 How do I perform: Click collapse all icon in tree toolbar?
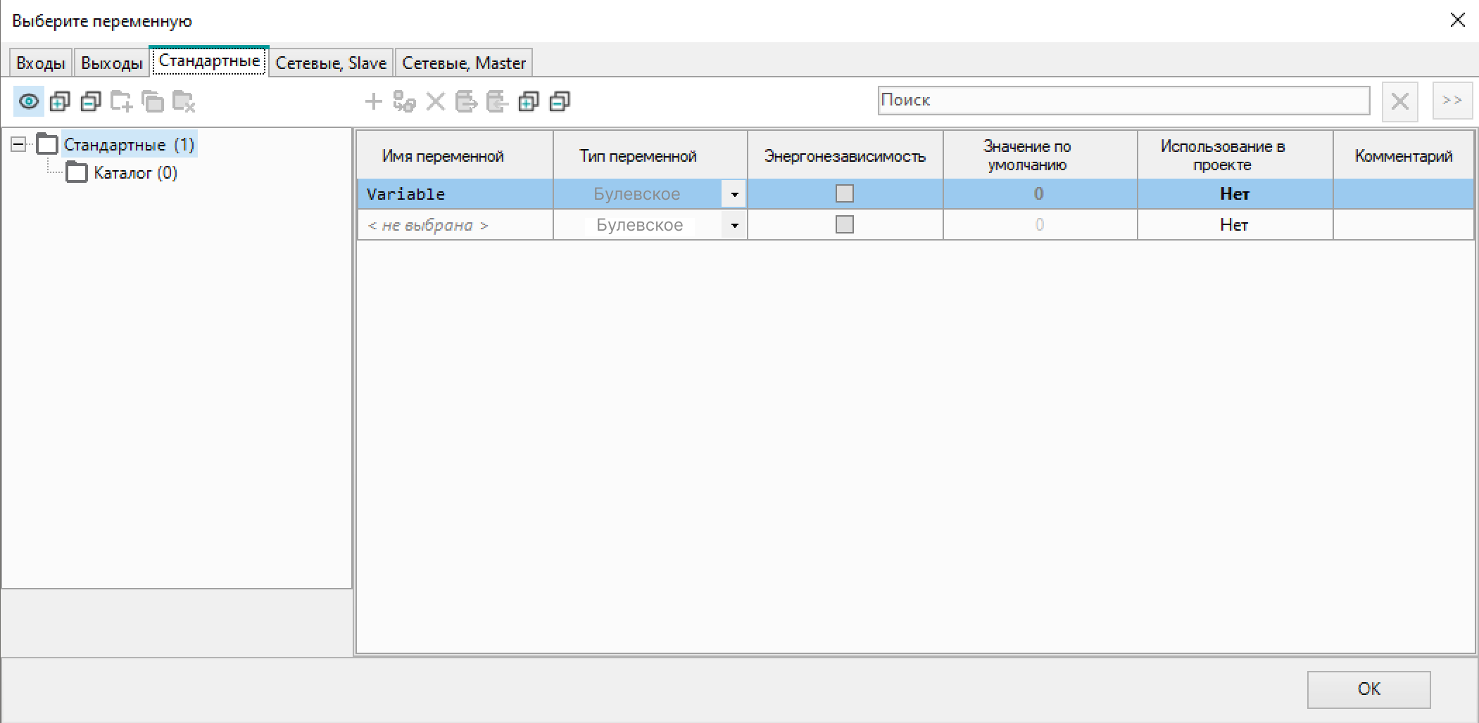91,102
